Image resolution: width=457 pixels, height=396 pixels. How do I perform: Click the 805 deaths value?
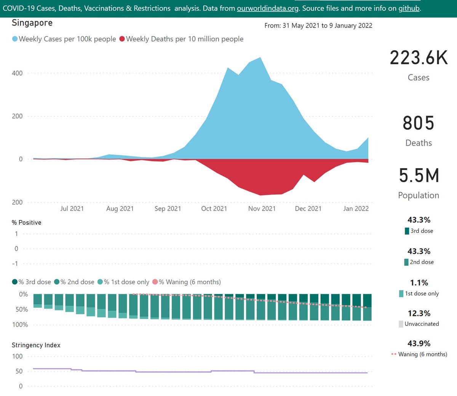click(419, 123)
